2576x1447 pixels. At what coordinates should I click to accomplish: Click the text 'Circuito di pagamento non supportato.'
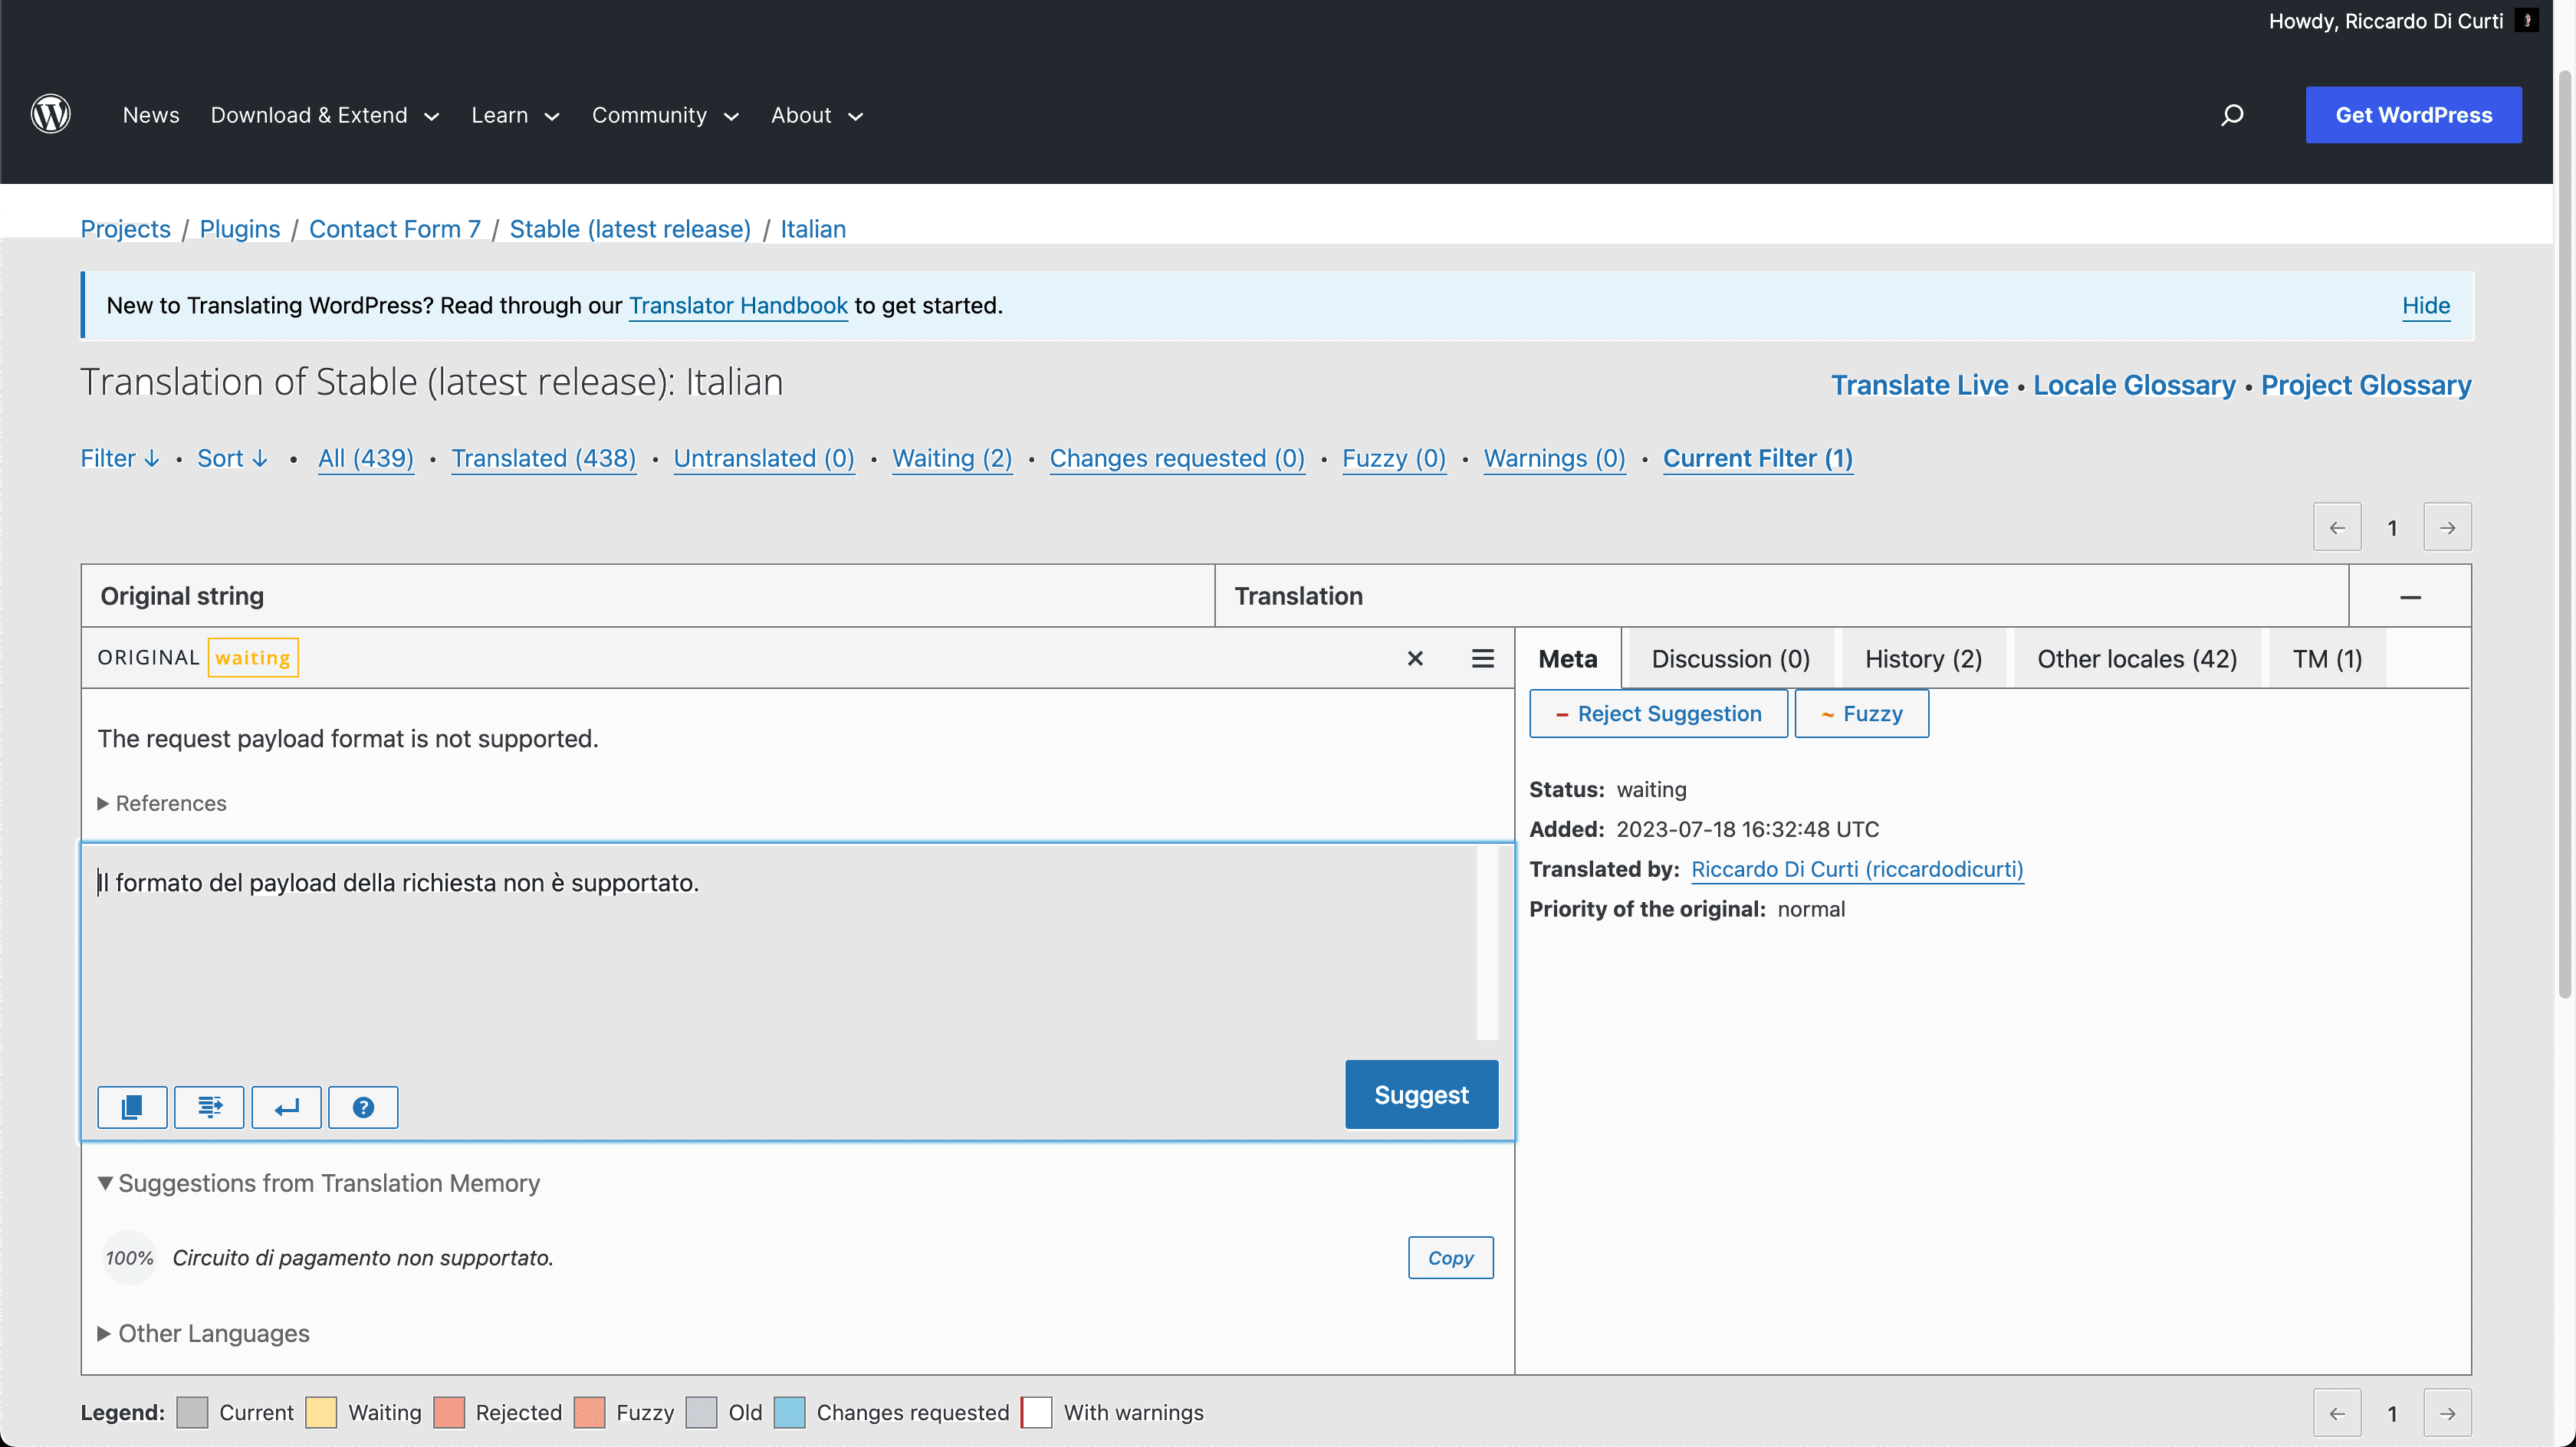pos(363,1258)
